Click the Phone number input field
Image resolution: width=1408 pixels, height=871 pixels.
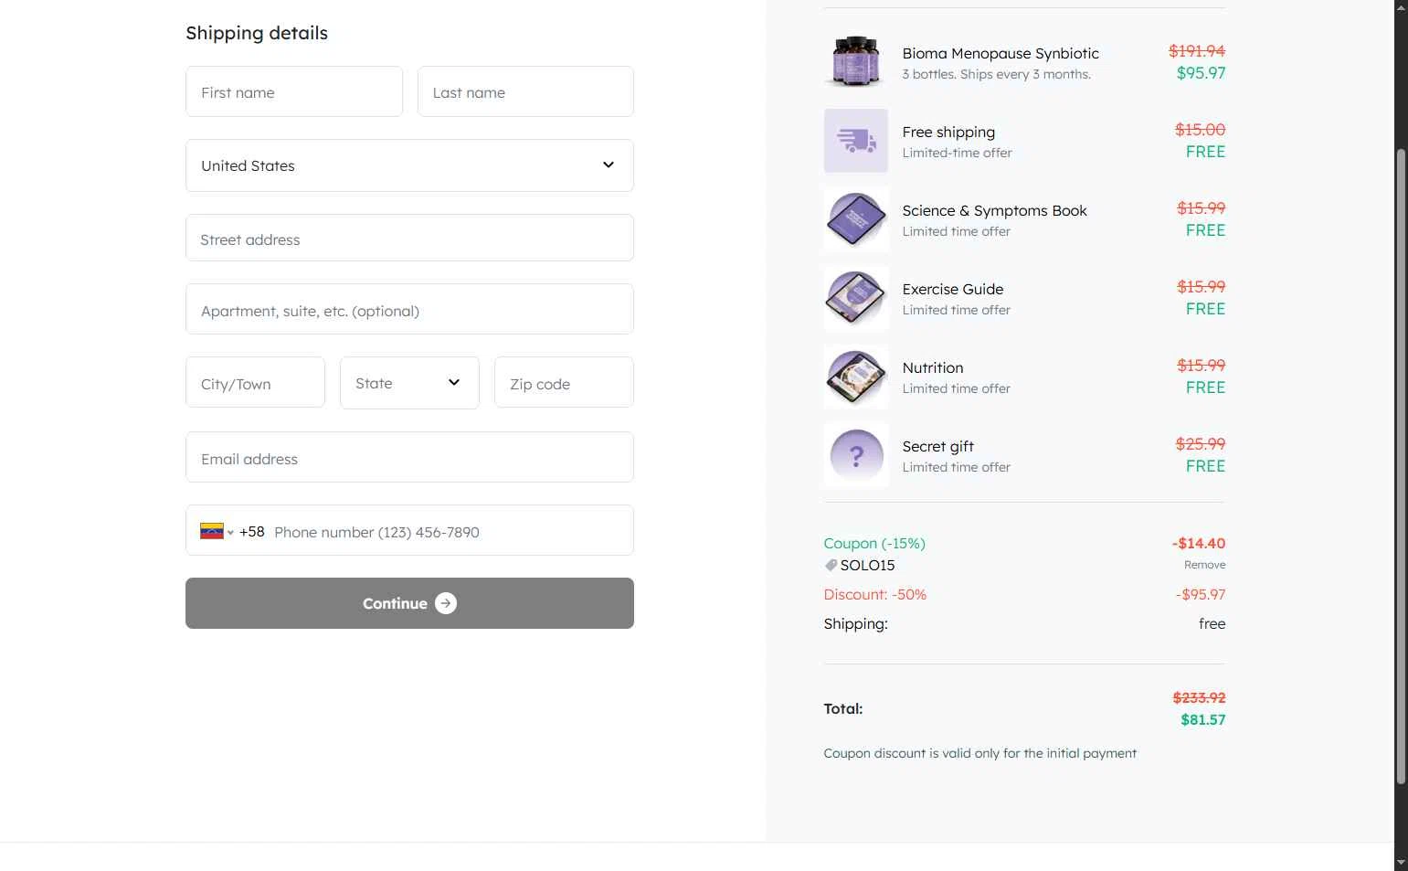click(x=448, y=532)
